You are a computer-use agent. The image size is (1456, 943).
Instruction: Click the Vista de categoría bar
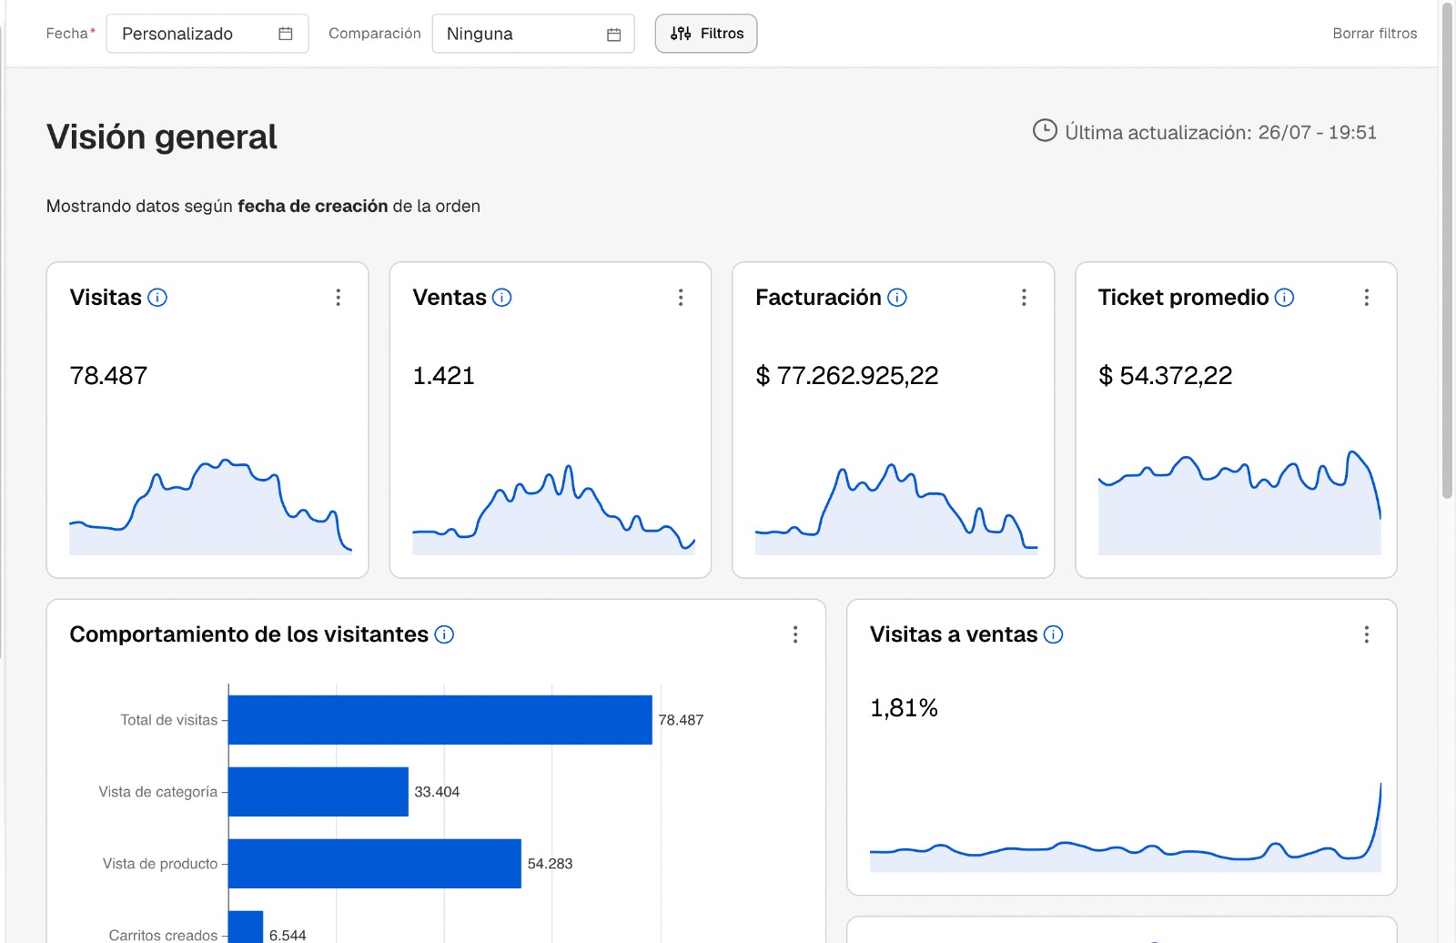pos(318,792)
